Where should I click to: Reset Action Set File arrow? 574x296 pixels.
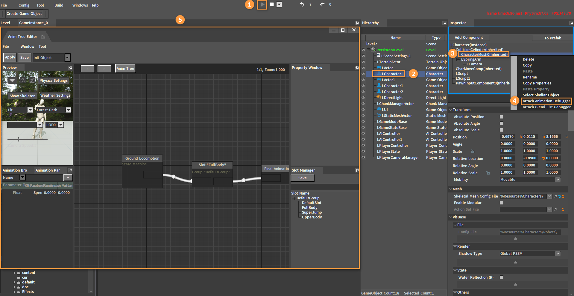[563, 209]
